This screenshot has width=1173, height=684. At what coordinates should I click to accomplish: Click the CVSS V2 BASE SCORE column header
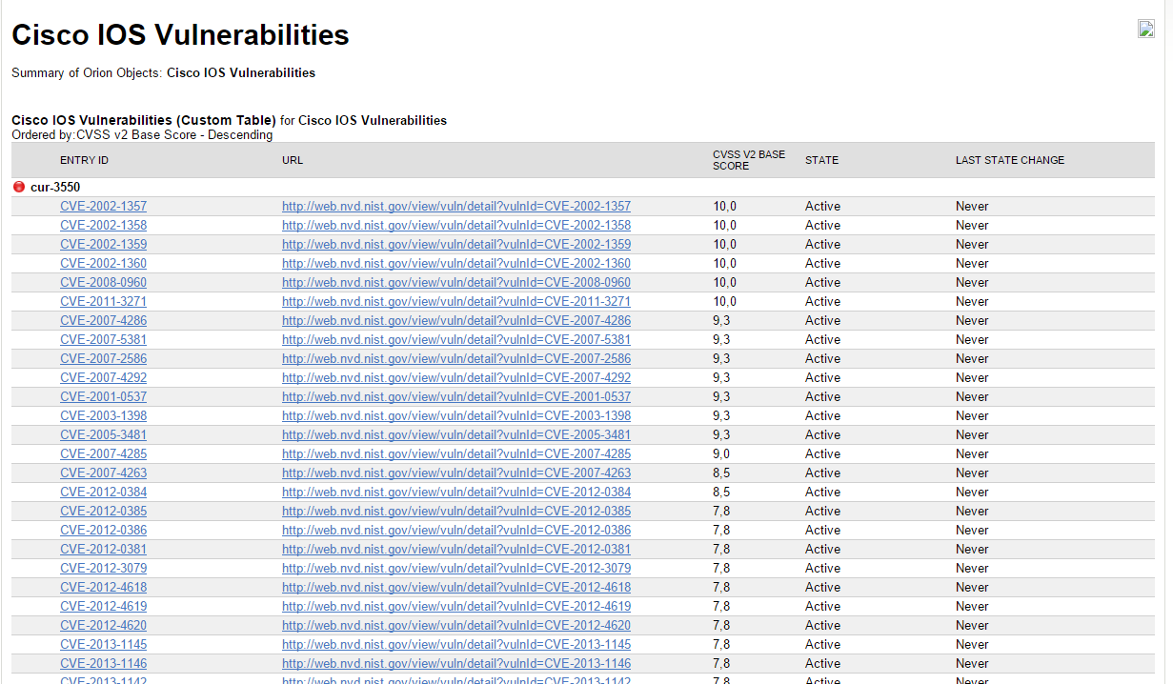pos(749,160)
